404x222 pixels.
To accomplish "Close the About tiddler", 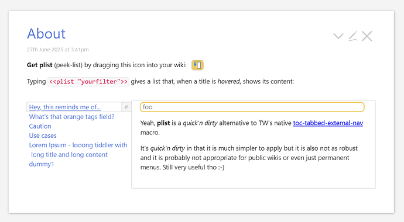I will click(x=367, y=36).
